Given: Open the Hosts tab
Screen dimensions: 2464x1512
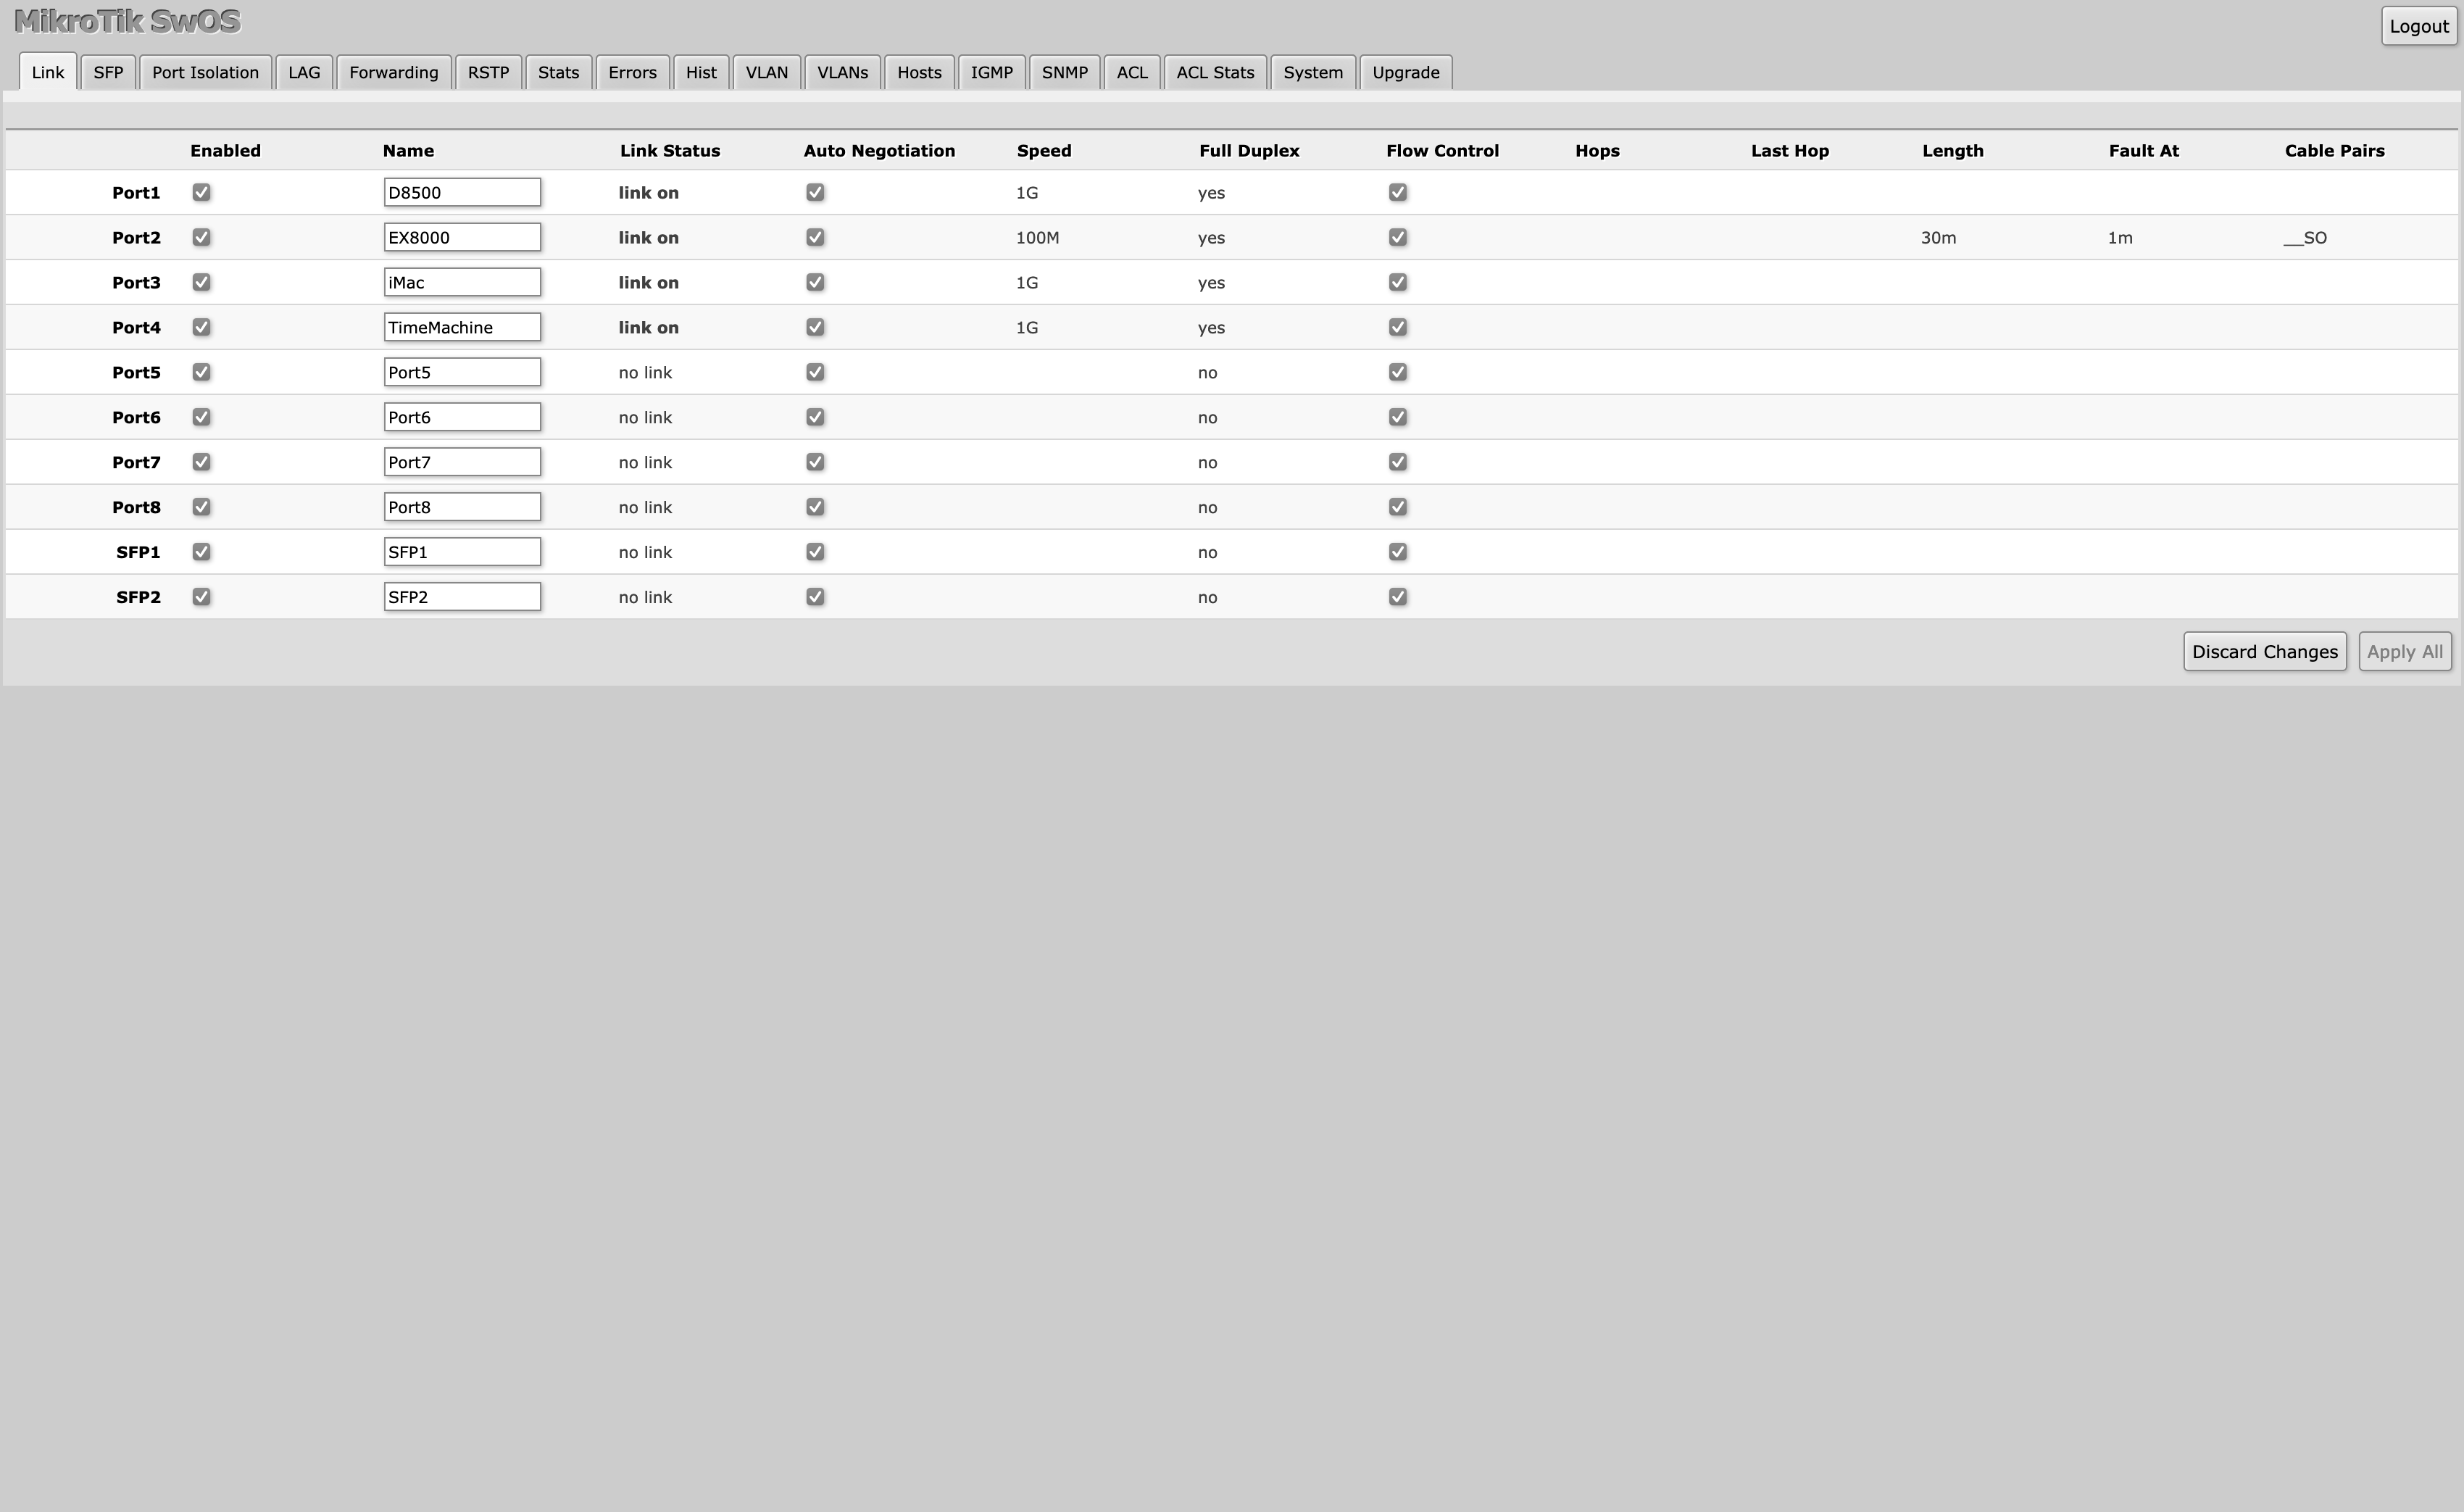Looking at the screenshot, I should [x=918, y=72].
